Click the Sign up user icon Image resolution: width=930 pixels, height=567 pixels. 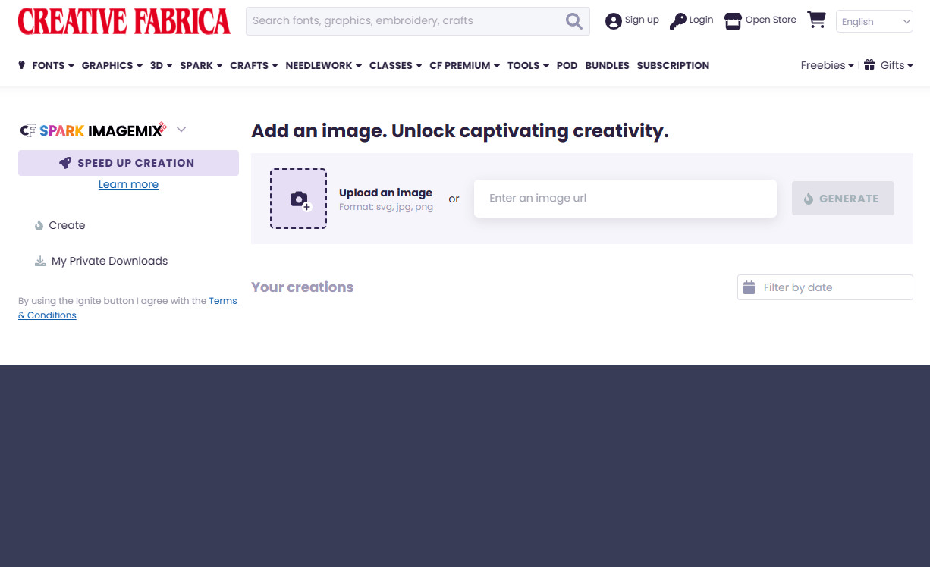tap(613, 21)
